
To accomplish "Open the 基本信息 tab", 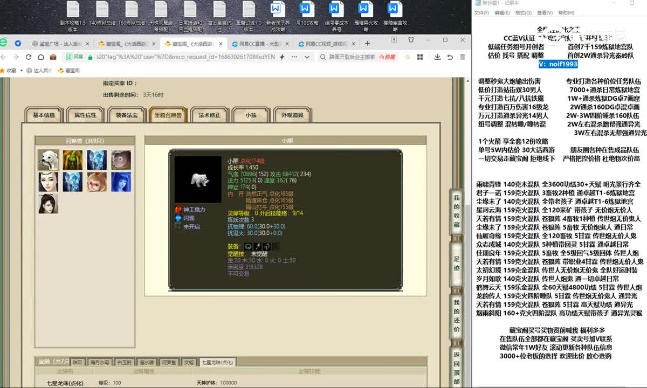I will coord(44,115).
